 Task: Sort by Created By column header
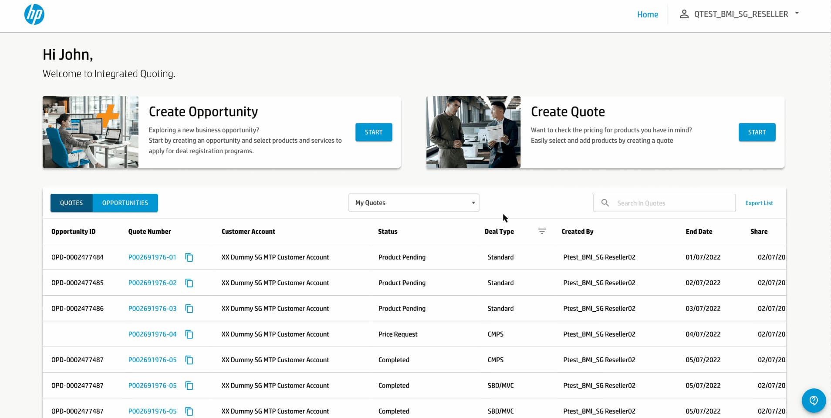point(577,232)
